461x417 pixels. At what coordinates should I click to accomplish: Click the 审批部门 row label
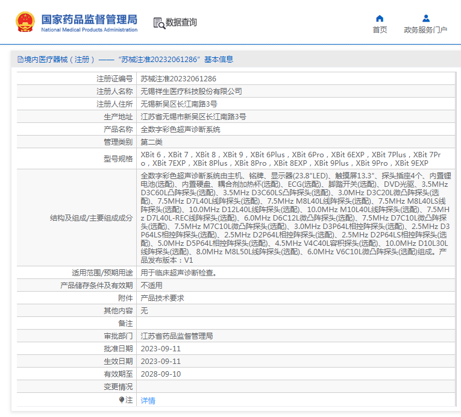118,336
